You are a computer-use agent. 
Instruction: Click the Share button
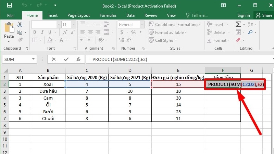[x=264, y=15]
